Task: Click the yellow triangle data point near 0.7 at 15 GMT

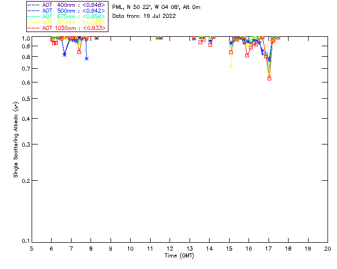Action: click(x=231, y=66)
